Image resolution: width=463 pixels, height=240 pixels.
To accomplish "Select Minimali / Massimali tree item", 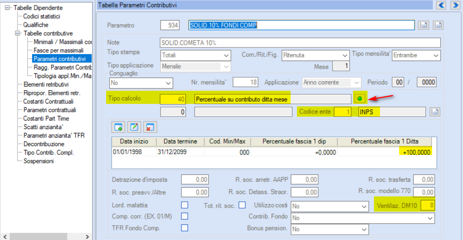I will pyautogui.click(x=62, y=42).
